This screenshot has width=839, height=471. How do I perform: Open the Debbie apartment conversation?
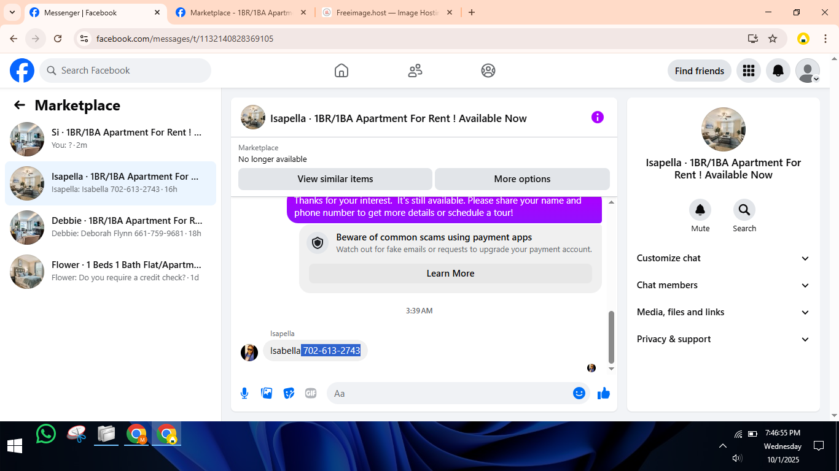111,228
